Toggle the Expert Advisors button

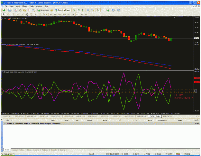pos(62,10)
